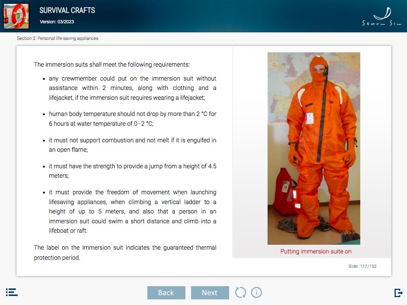Click the bullet about freedom of movement
This screenshot has width=407, height=305.
132,211
